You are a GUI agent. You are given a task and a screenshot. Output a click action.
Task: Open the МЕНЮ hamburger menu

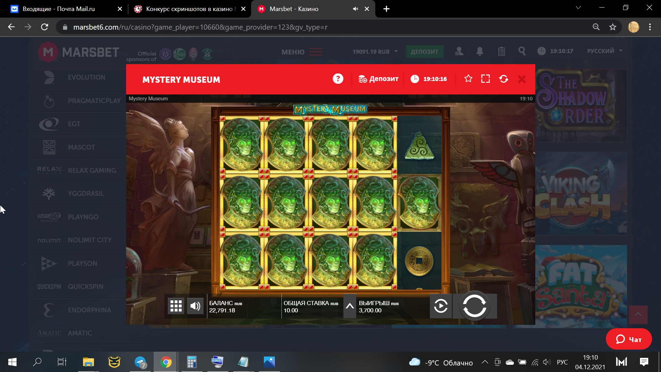302,52
